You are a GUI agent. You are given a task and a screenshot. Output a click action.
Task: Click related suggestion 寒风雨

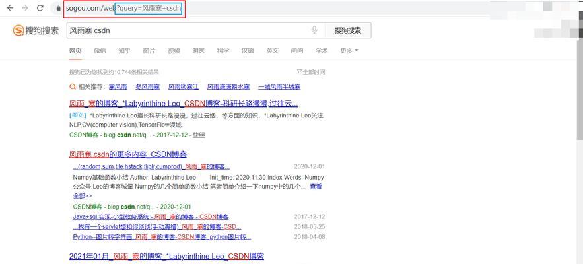pos(118,87)
